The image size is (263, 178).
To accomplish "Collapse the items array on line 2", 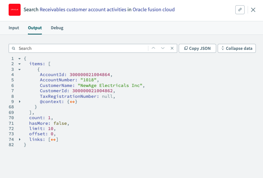I will pos(19,64).
